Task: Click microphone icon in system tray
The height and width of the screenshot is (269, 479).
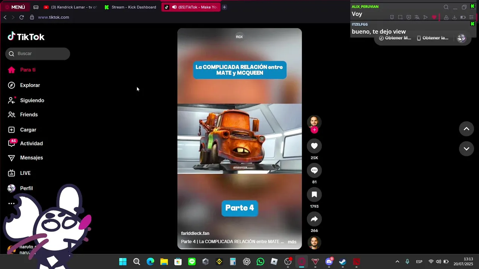Action: click(408, 262)
